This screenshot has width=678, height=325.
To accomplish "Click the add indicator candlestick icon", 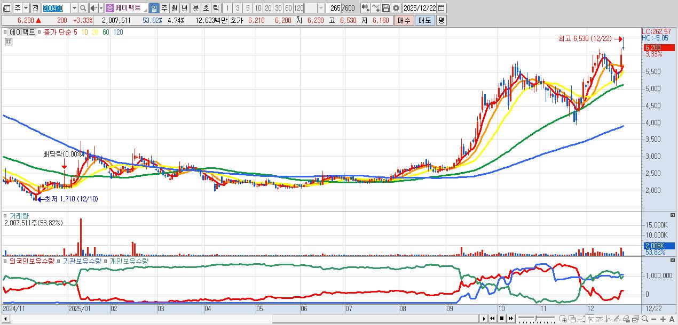I will [365, 8].
